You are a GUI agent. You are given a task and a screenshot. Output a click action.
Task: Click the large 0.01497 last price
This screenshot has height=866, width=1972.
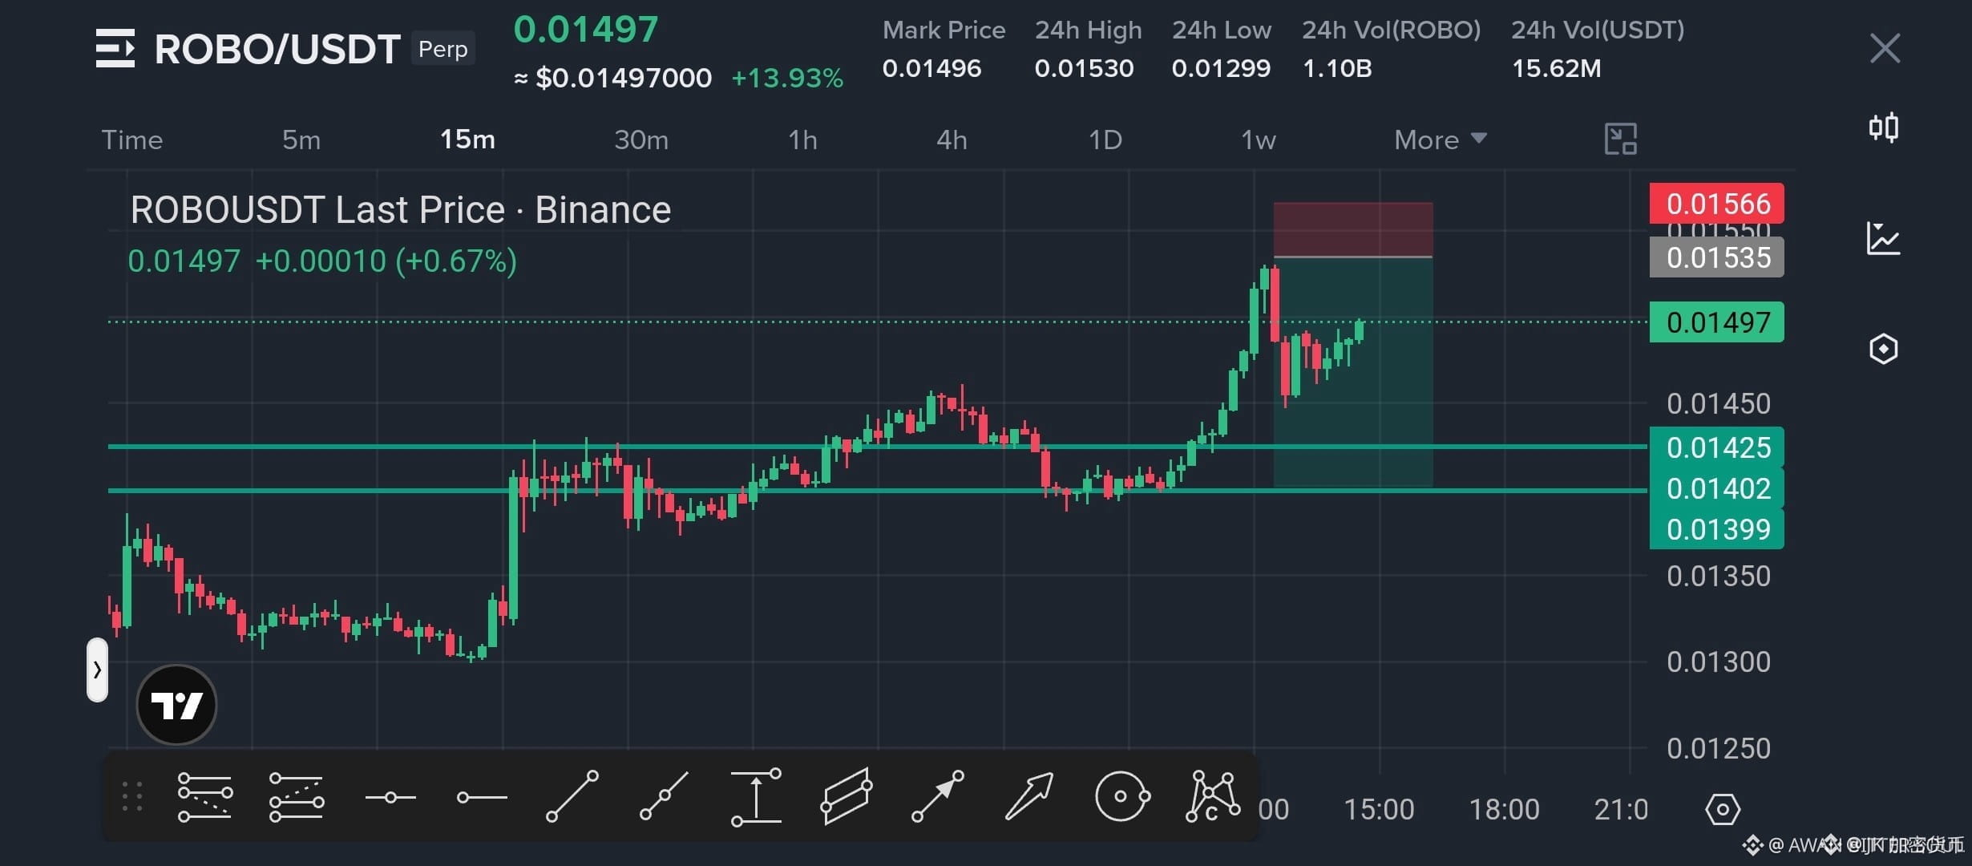click(586, 30)
